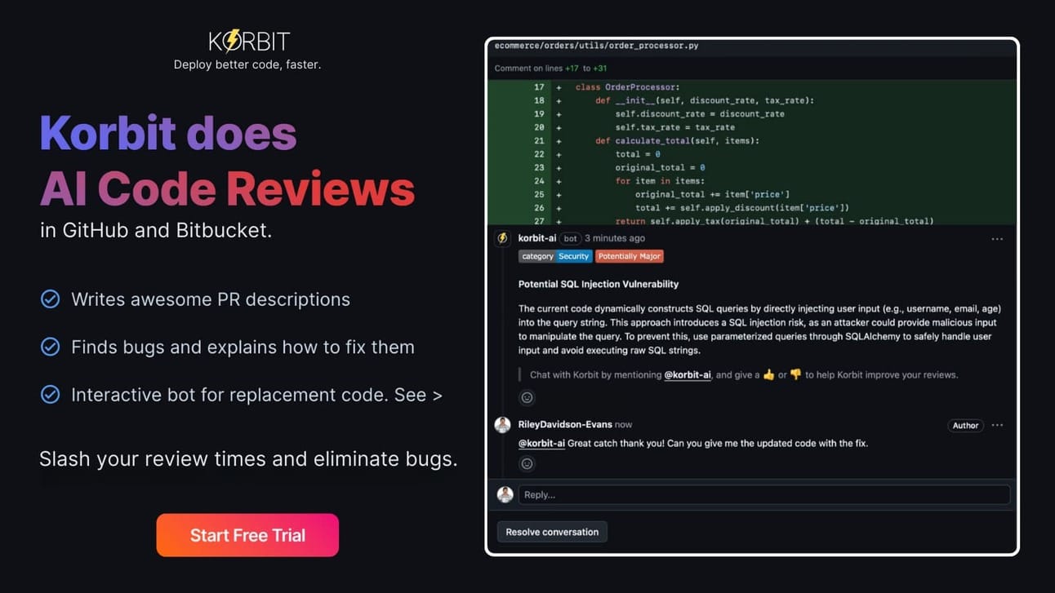Viewport: 1055px width, 593px height.
Task: Click the Resolve conversation button
Action: click(552, 532)
